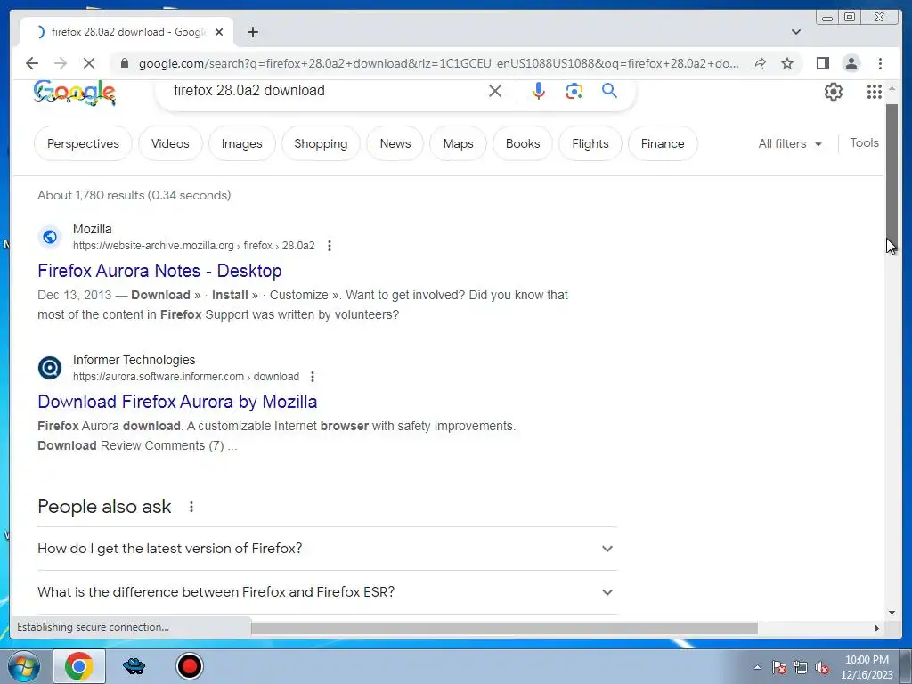Open the Windows Start menu
Viewport: 912px width, 684px height.
tap(24, 666)
